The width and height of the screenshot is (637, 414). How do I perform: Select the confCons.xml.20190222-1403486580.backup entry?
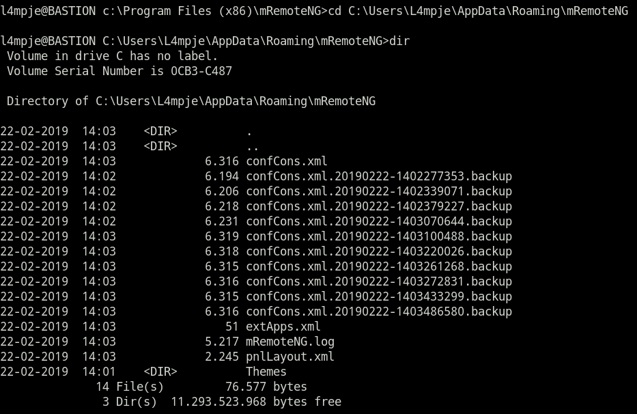tap(378, 312)
